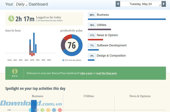Click the red News & Opinion progress bar
Screen dimensions: 170x112
[x=95, y=40]
